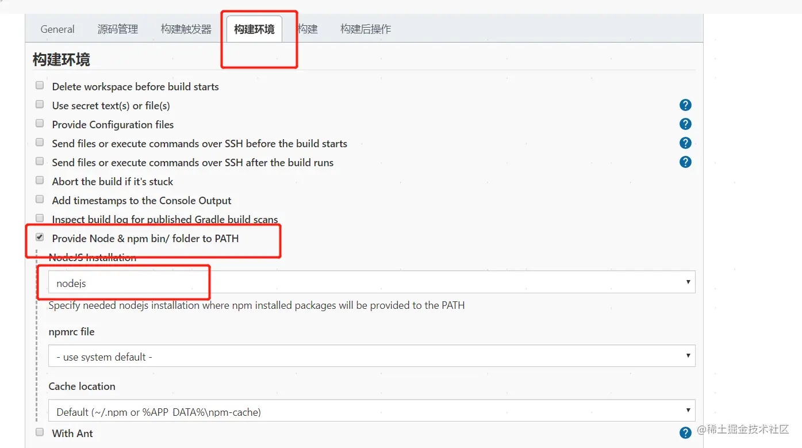The image size is (802, 448).
Task: Open help icon for With Ant
Action: (685, 433)
